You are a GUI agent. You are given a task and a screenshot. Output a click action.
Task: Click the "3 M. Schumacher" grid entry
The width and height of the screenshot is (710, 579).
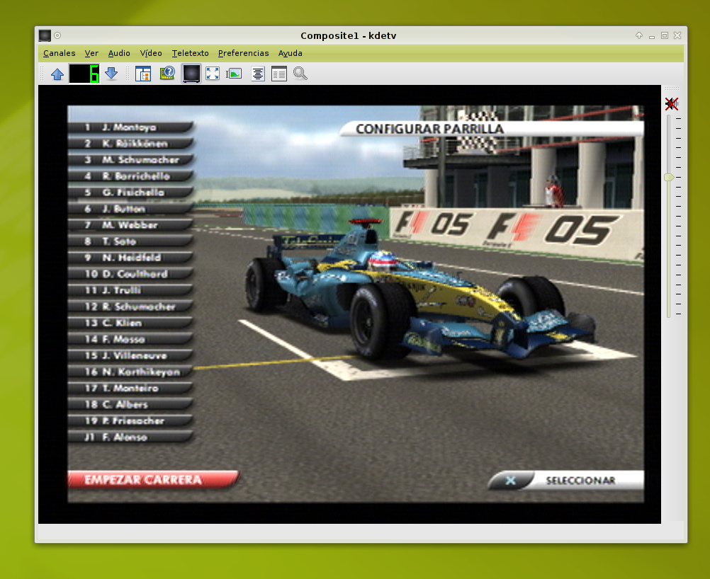(x=130, y=160)
